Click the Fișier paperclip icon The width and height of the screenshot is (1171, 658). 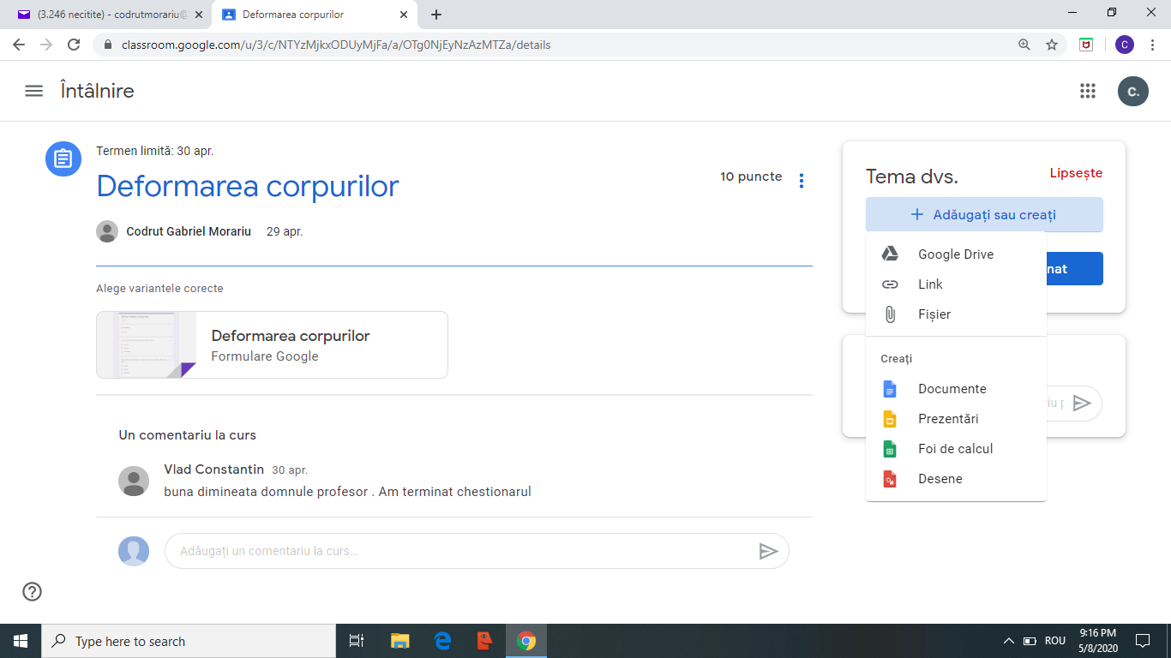pos(890,314)
